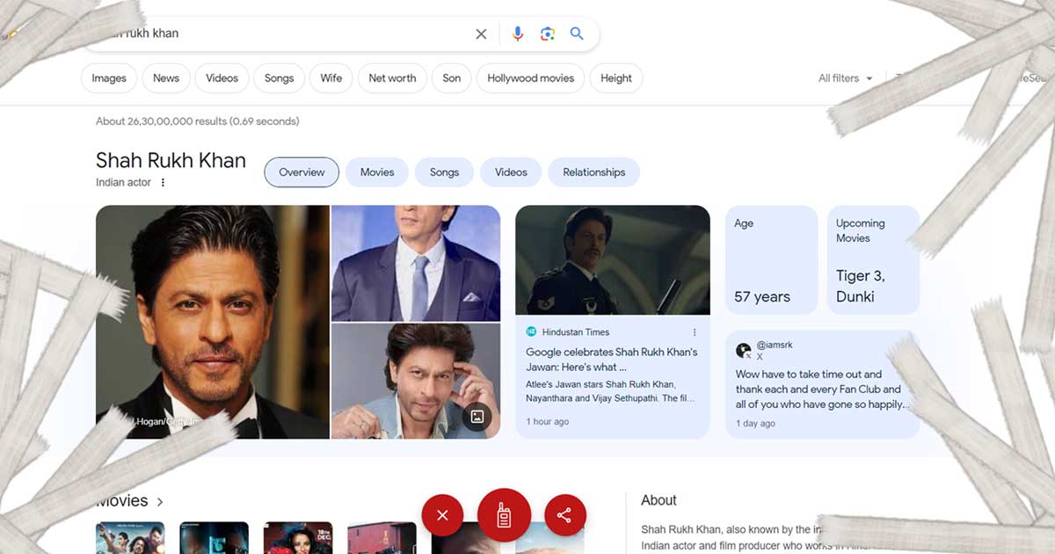The width and height of the screenshot is (1055, 554).
Task: Click the About section heading
Action: click(x=658, y=500)
